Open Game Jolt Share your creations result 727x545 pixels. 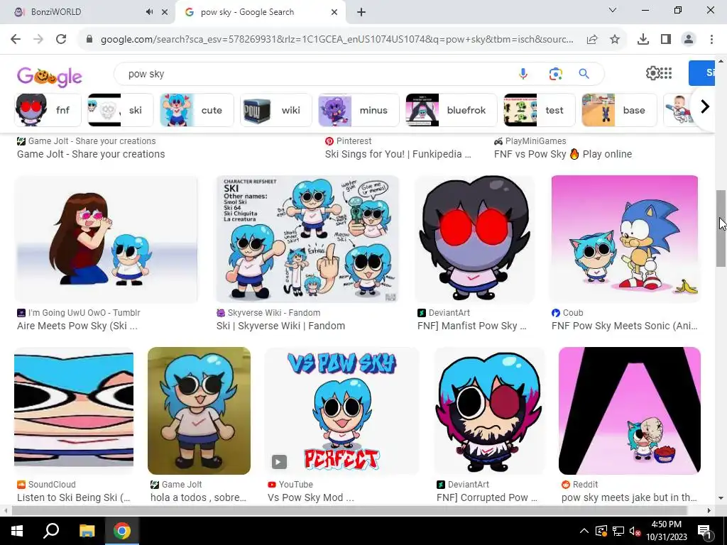[91, 154]
